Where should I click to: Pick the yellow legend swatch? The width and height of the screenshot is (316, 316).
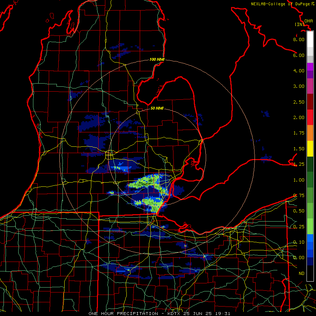(310, 149)
